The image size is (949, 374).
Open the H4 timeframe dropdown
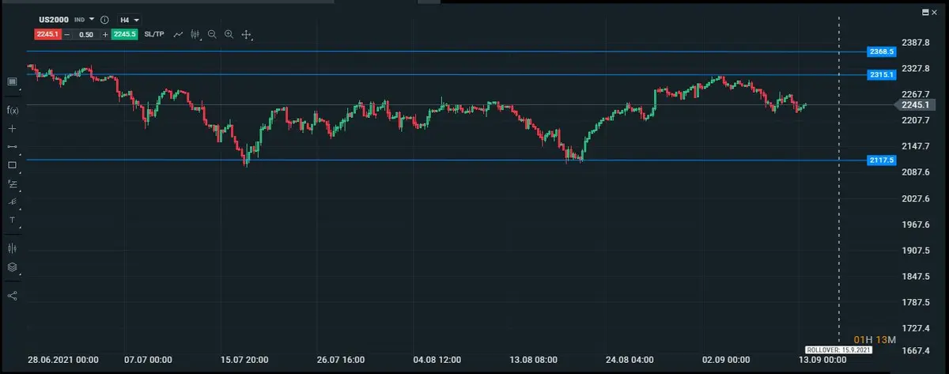coord(130,19)
